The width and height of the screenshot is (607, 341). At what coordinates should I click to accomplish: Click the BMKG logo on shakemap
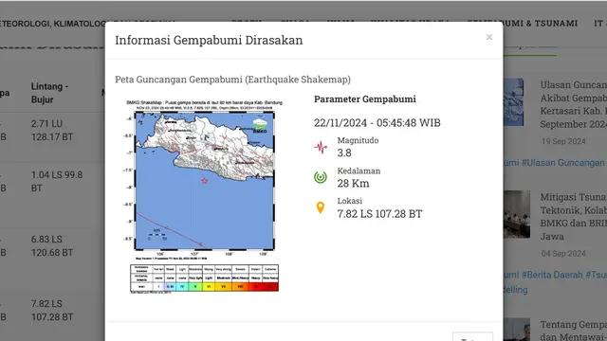[x=260, y=126]
